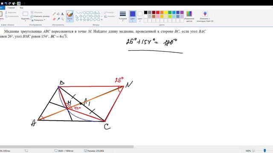Image resolution: width=273 pixels, height=153 pixels.
Task: Select the Eraser tool
Action: [x=54, y=19]
